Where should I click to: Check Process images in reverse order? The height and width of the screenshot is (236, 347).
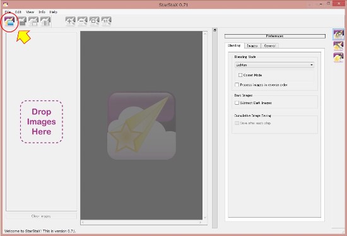coord(237,85)
